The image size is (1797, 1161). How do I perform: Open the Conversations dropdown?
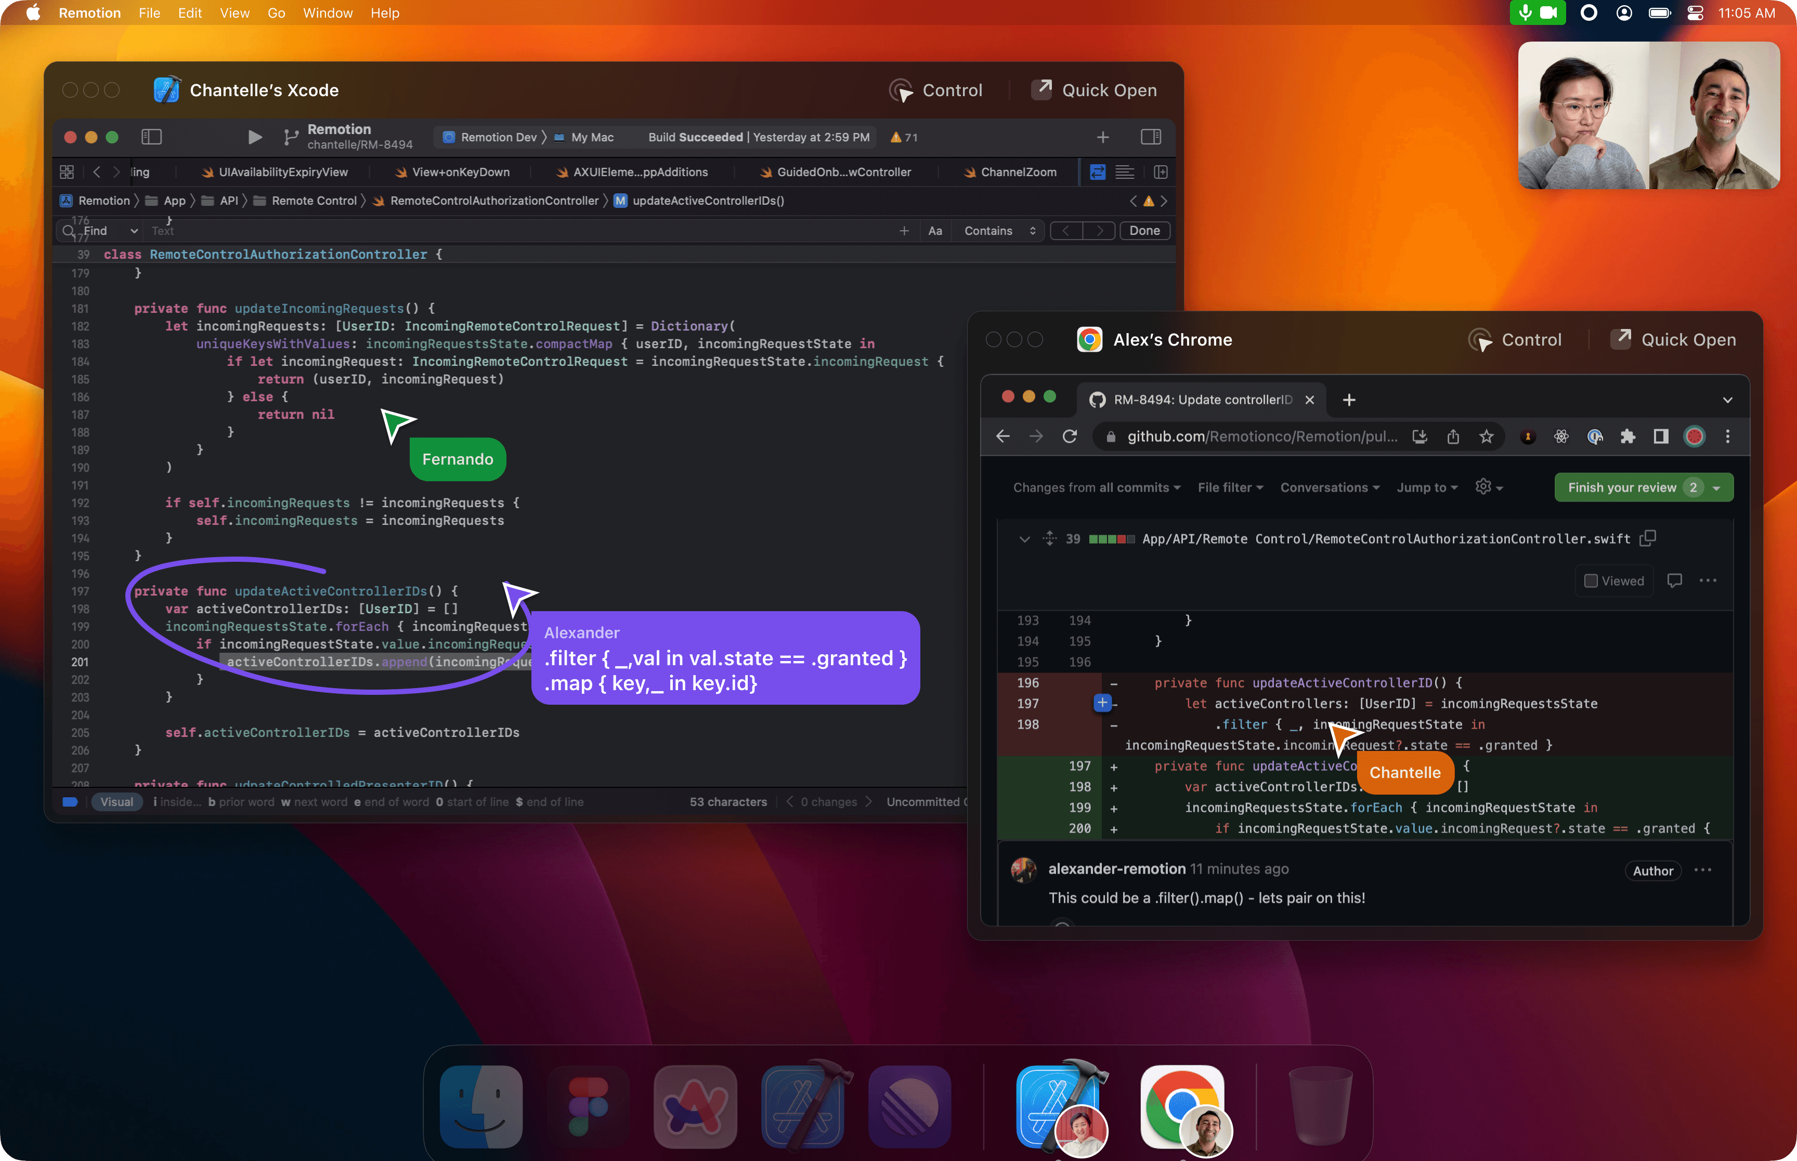click(x=1330, y=488)
